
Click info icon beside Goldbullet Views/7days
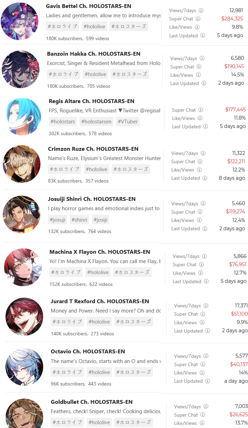tap(206, 407)
